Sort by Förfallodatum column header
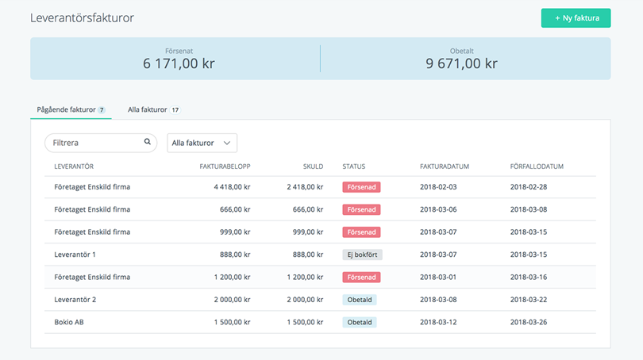Viewport: 643px width, 360px height. tap(537, 167)
